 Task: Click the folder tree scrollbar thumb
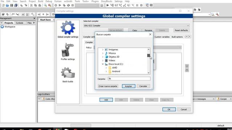148,55
